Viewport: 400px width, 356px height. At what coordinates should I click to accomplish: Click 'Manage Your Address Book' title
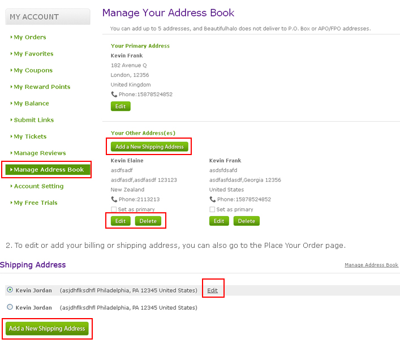168,13
